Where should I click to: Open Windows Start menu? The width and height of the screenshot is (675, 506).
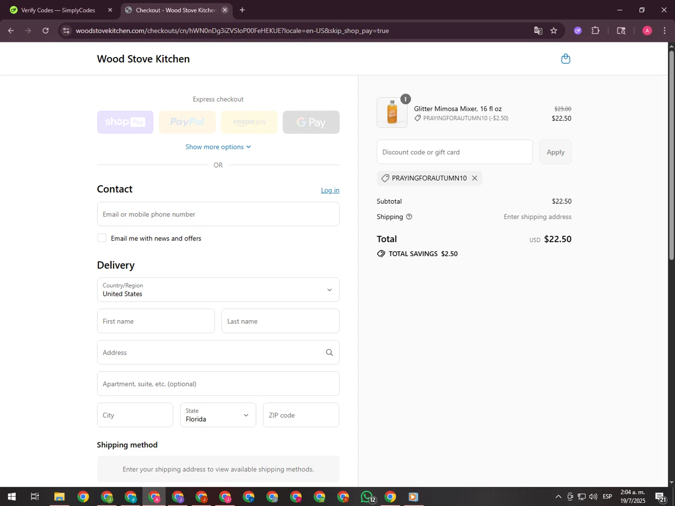point(12,497)
